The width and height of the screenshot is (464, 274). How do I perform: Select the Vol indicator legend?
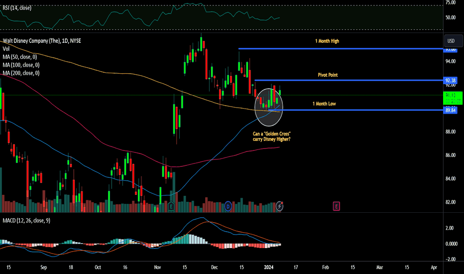[x=6, y=49]
